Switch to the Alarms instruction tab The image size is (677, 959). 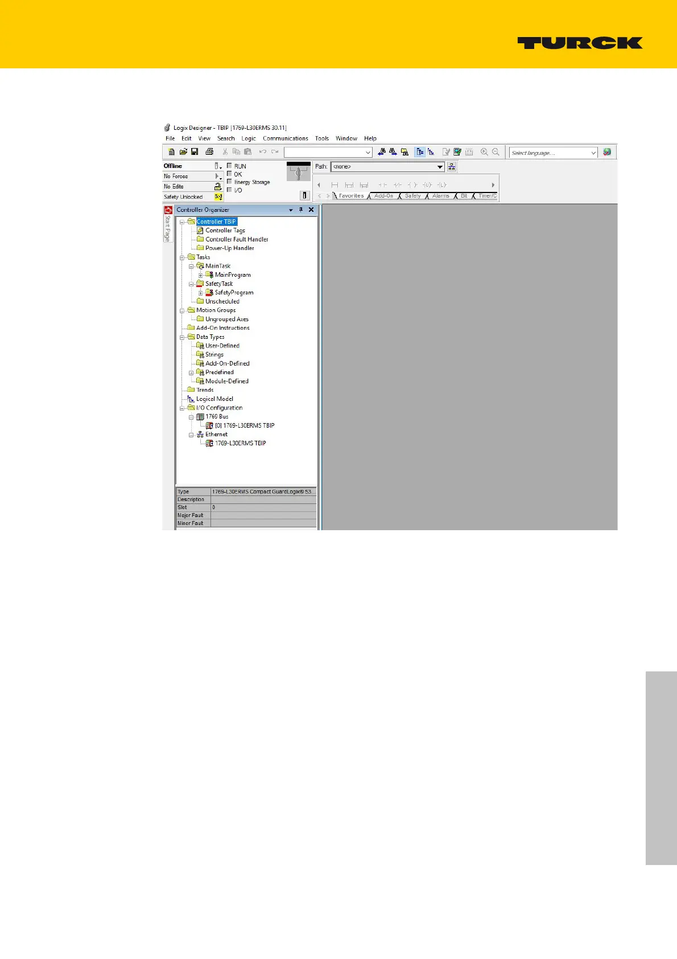[x=441, y=196]
